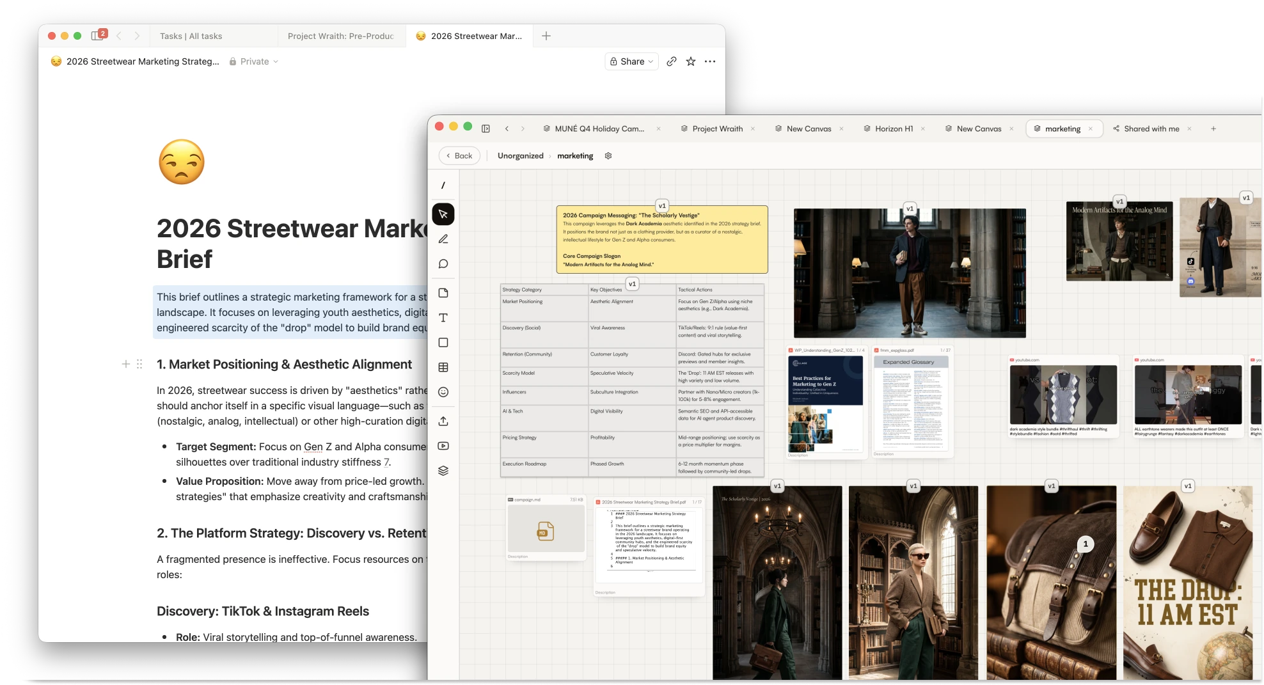The width and height of the screenshot is (1264, 685).
Task: Click the drag handle dots beside heading 1
Action: click(139, 364)
